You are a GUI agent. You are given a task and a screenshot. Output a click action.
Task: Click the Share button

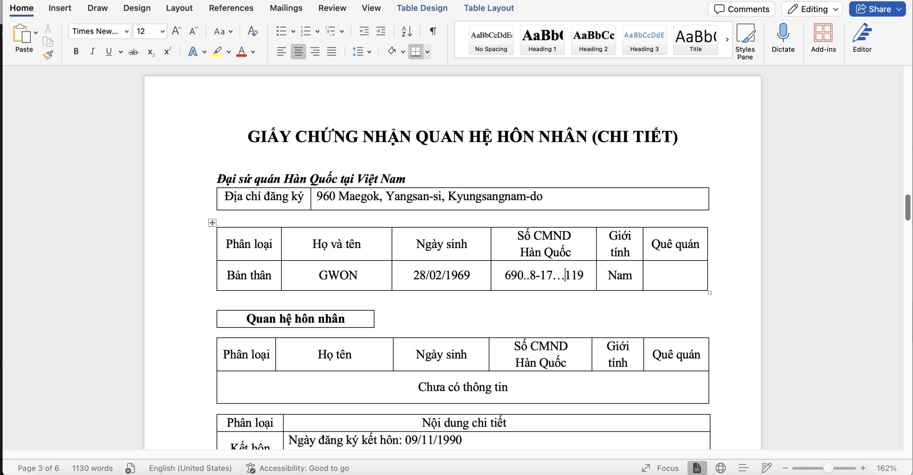[x=877, y=9]
